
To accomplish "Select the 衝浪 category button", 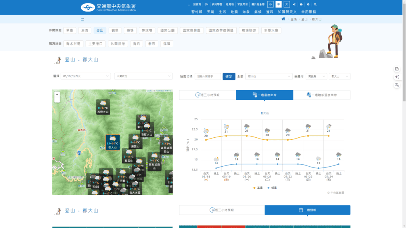I will [x=152, y=44].
